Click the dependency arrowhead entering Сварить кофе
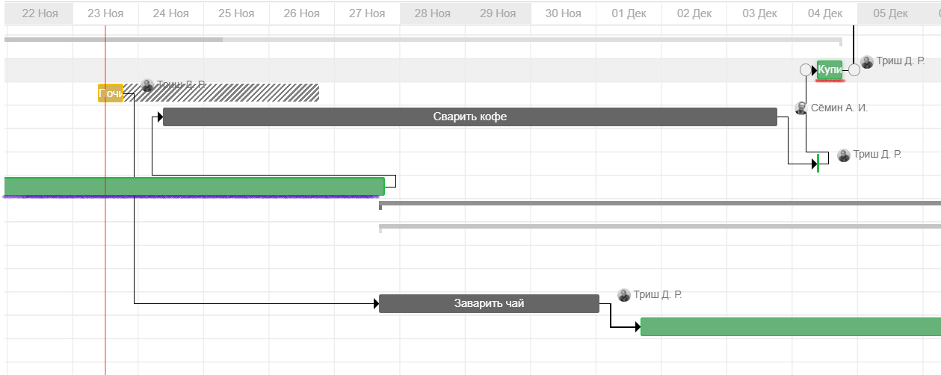 pos(159,117)
